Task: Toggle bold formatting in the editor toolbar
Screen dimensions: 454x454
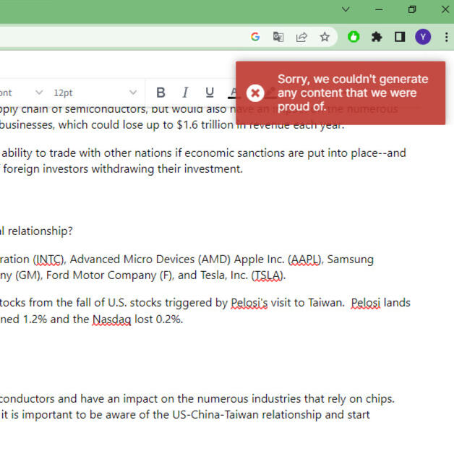Action: click(161, 93)
